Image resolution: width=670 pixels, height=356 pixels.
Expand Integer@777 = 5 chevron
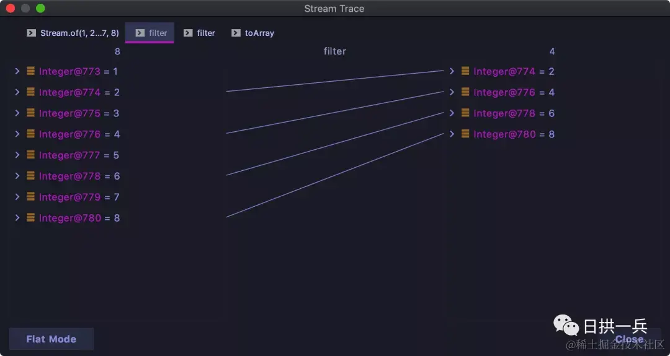[x=17, y=155]
